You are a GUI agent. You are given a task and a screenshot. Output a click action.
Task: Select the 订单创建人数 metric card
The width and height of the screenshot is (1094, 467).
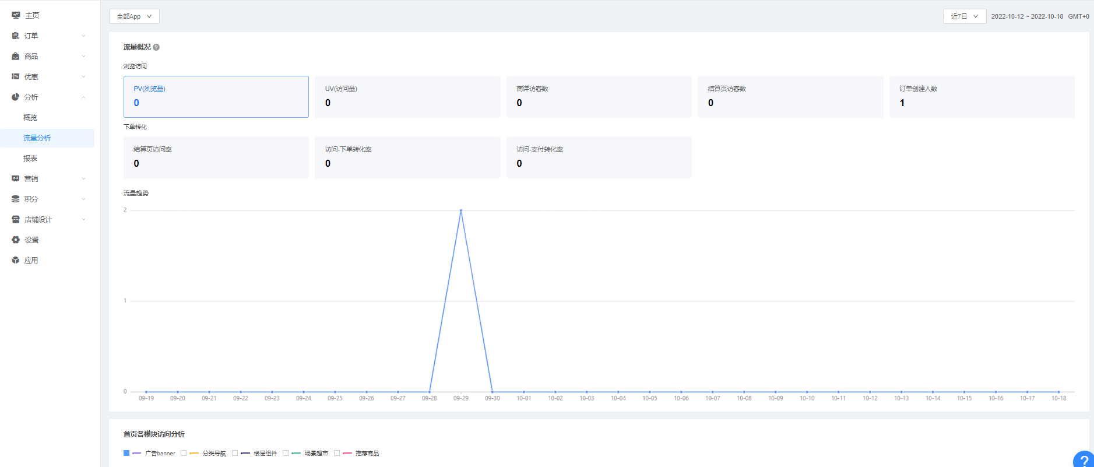tap(982, 97)
